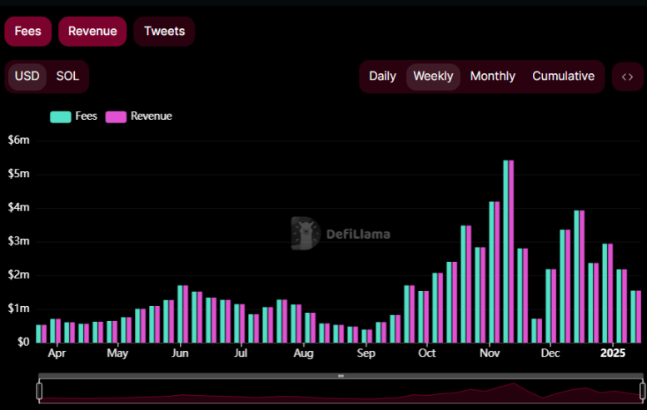647x410 pixels.
Task: Select USD denomination
Action: 27,77
